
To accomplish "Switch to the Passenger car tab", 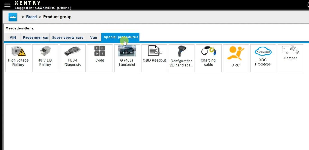I will click(x=36, y=38).
